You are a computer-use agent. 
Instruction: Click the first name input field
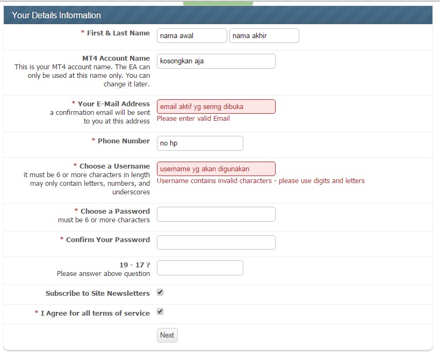point(192,36)
